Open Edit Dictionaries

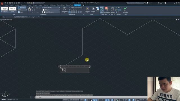click(107, 10)
